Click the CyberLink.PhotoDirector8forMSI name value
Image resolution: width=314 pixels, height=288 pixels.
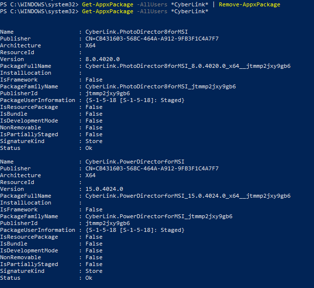click(x=137, y=32)
